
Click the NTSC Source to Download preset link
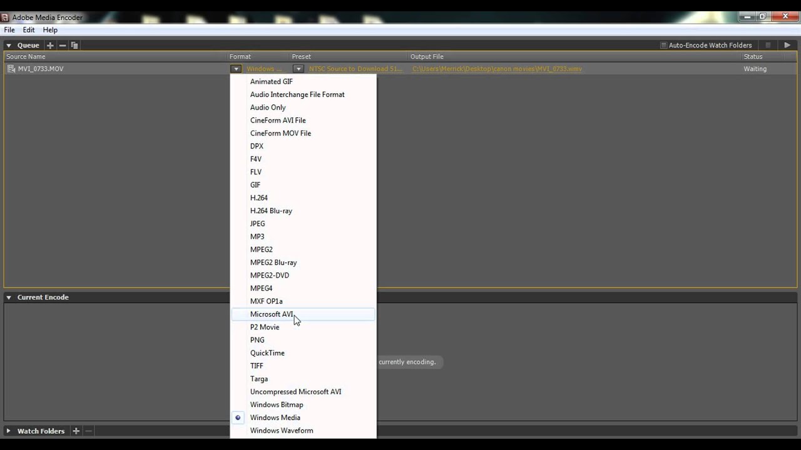[x=356, y=69]
